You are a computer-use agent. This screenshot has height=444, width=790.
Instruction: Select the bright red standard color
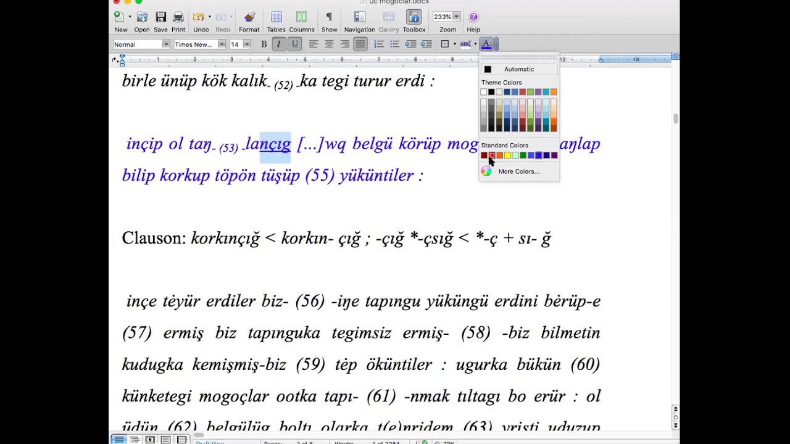pyautogui.click(x=492, y=155)
